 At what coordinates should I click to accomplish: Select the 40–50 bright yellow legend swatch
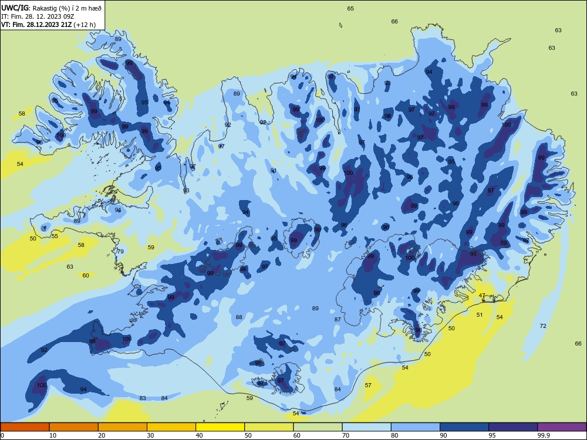(x=220, y=427)
